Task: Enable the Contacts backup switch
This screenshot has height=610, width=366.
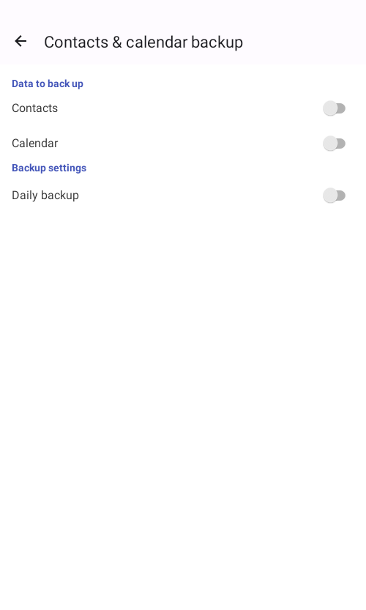Action: click(x=334, y=108)
